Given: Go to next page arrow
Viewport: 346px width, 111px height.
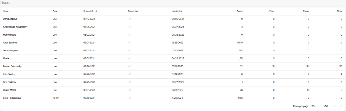Looking at the screenshot, I should (x=341, y=106).
